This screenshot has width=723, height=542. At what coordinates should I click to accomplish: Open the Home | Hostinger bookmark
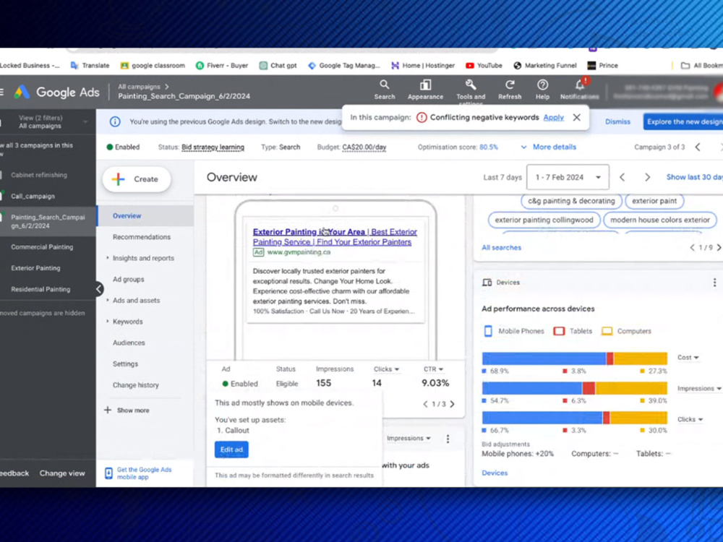[x=423, y=66]
